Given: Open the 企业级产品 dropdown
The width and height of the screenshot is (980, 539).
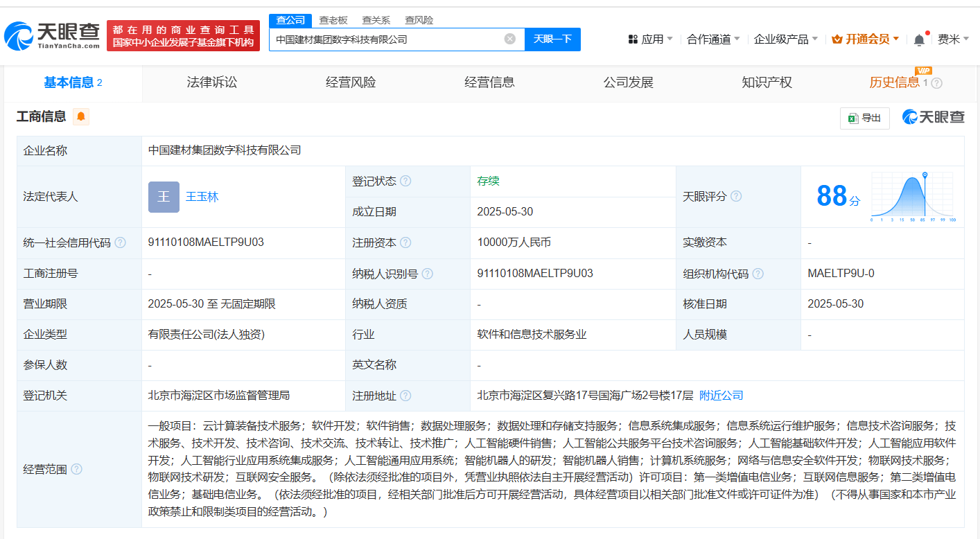Looking at the screenshot, I should tap(785, 39).
